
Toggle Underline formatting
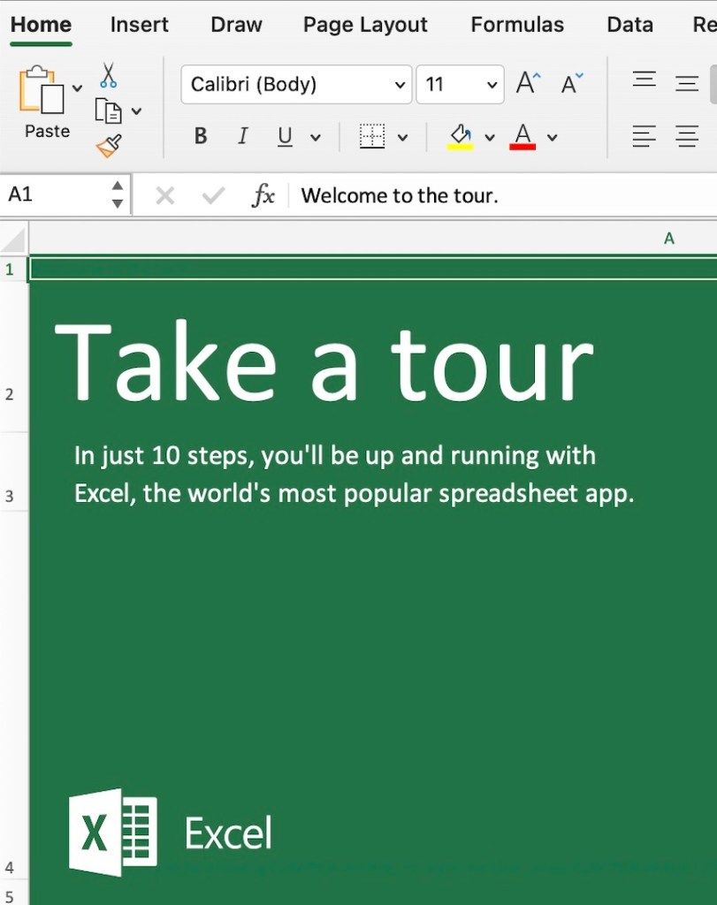click(x=285, y=136)
